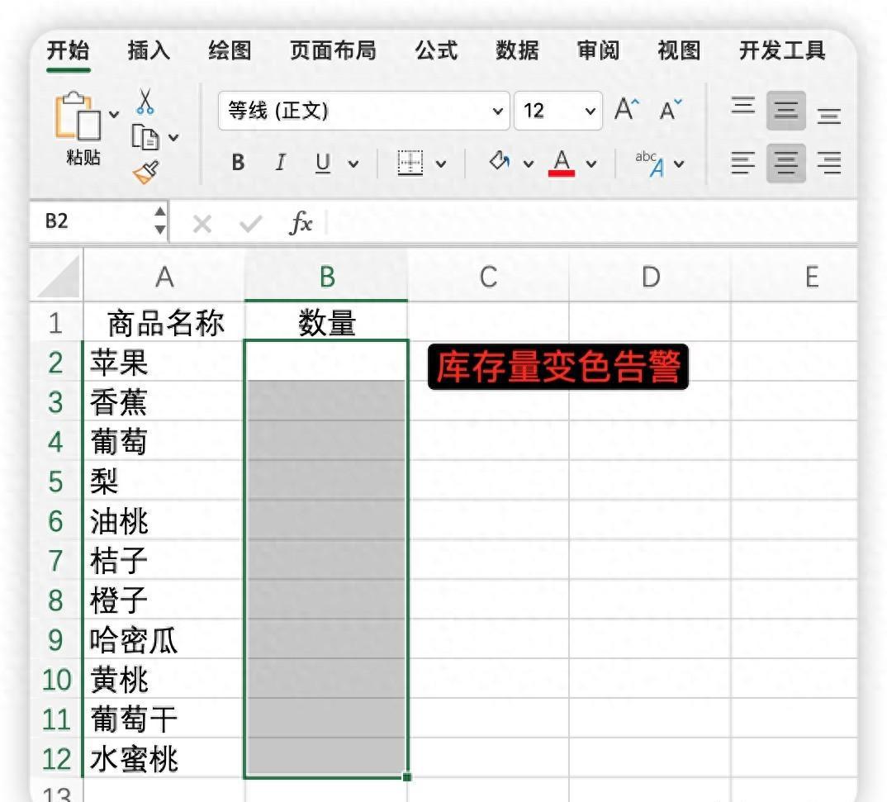This screenshot has height=802, width=887.
Task: Click the Fill Color bucket icon
Action: (500, 161)
